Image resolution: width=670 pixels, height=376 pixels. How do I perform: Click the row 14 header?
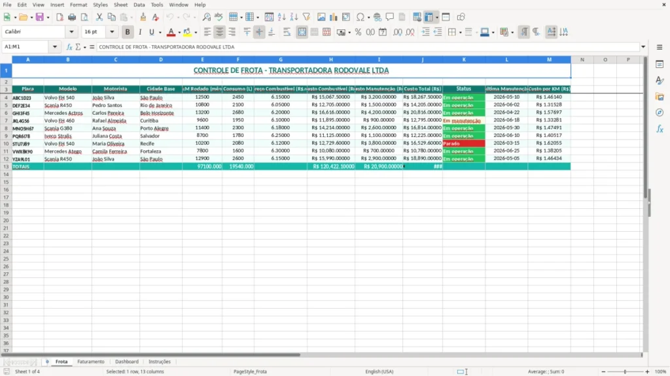click(6, 174)
